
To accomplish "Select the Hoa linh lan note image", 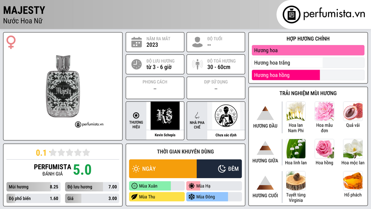I will tap(296, 148).
